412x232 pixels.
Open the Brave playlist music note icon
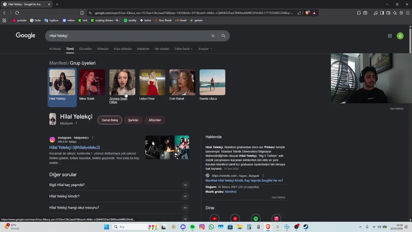coord(376,13)
